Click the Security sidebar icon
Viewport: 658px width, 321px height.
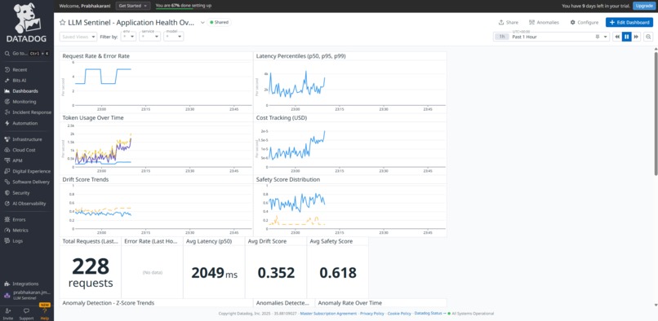tap(7, 193)
